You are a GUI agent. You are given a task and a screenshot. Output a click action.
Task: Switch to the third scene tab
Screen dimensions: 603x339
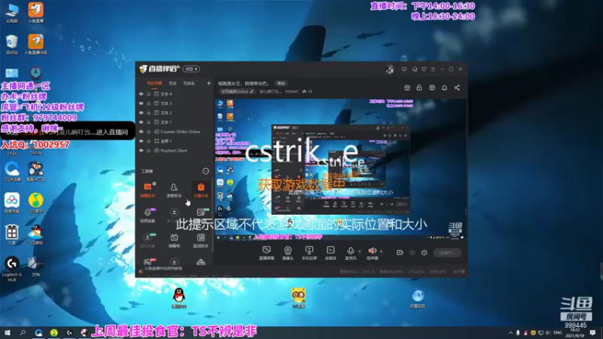point(189,83)
